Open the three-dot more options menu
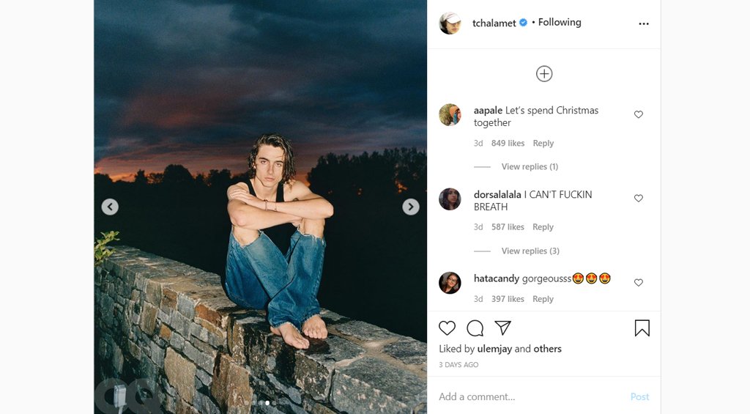The width and height of the screenshot is (750, 414). (x=643, y=23)
